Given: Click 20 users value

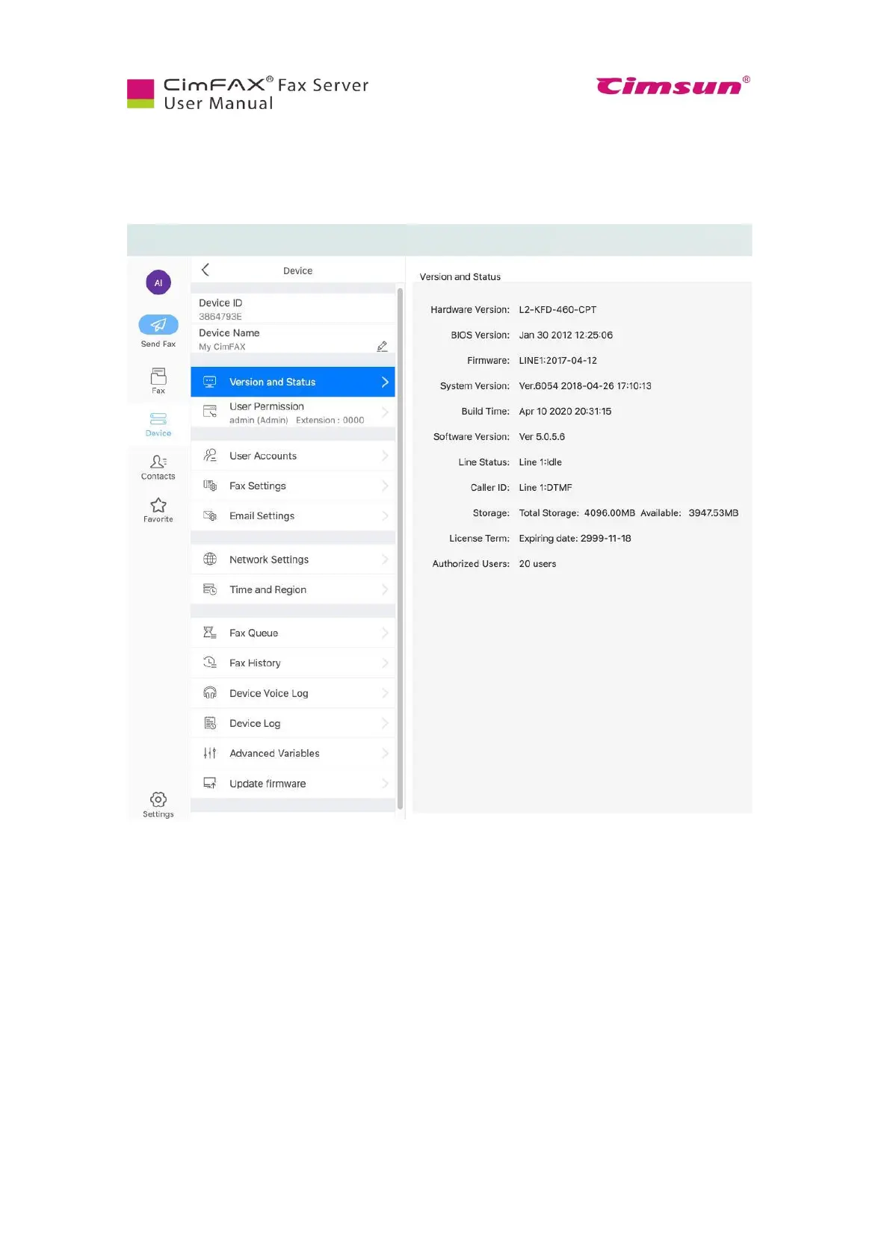Looking at the screenshot, I should (537, 563).
